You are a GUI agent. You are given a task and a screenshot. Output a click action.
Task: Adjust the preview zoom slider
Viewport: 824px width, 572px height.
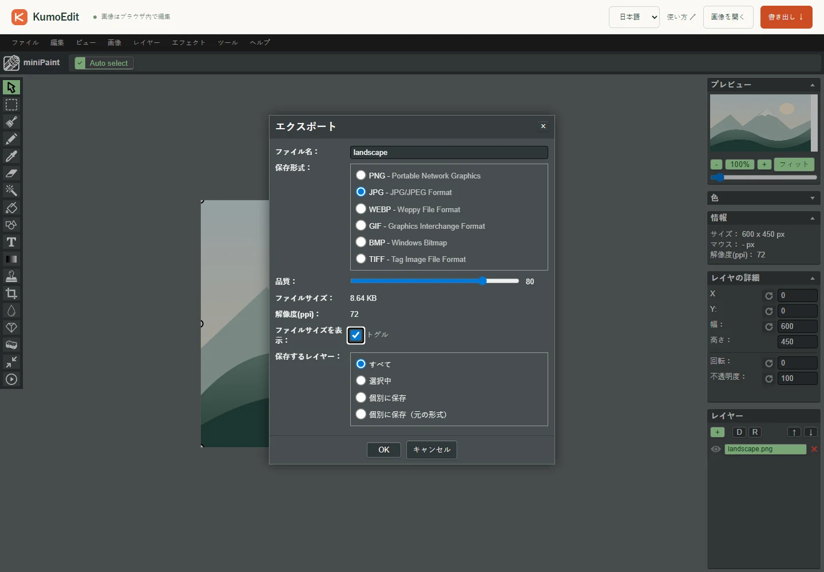click(763, 177)
